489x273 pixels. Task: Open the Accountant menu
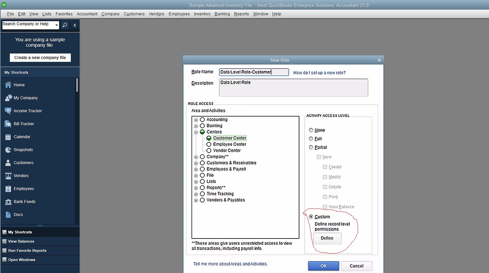87,14
